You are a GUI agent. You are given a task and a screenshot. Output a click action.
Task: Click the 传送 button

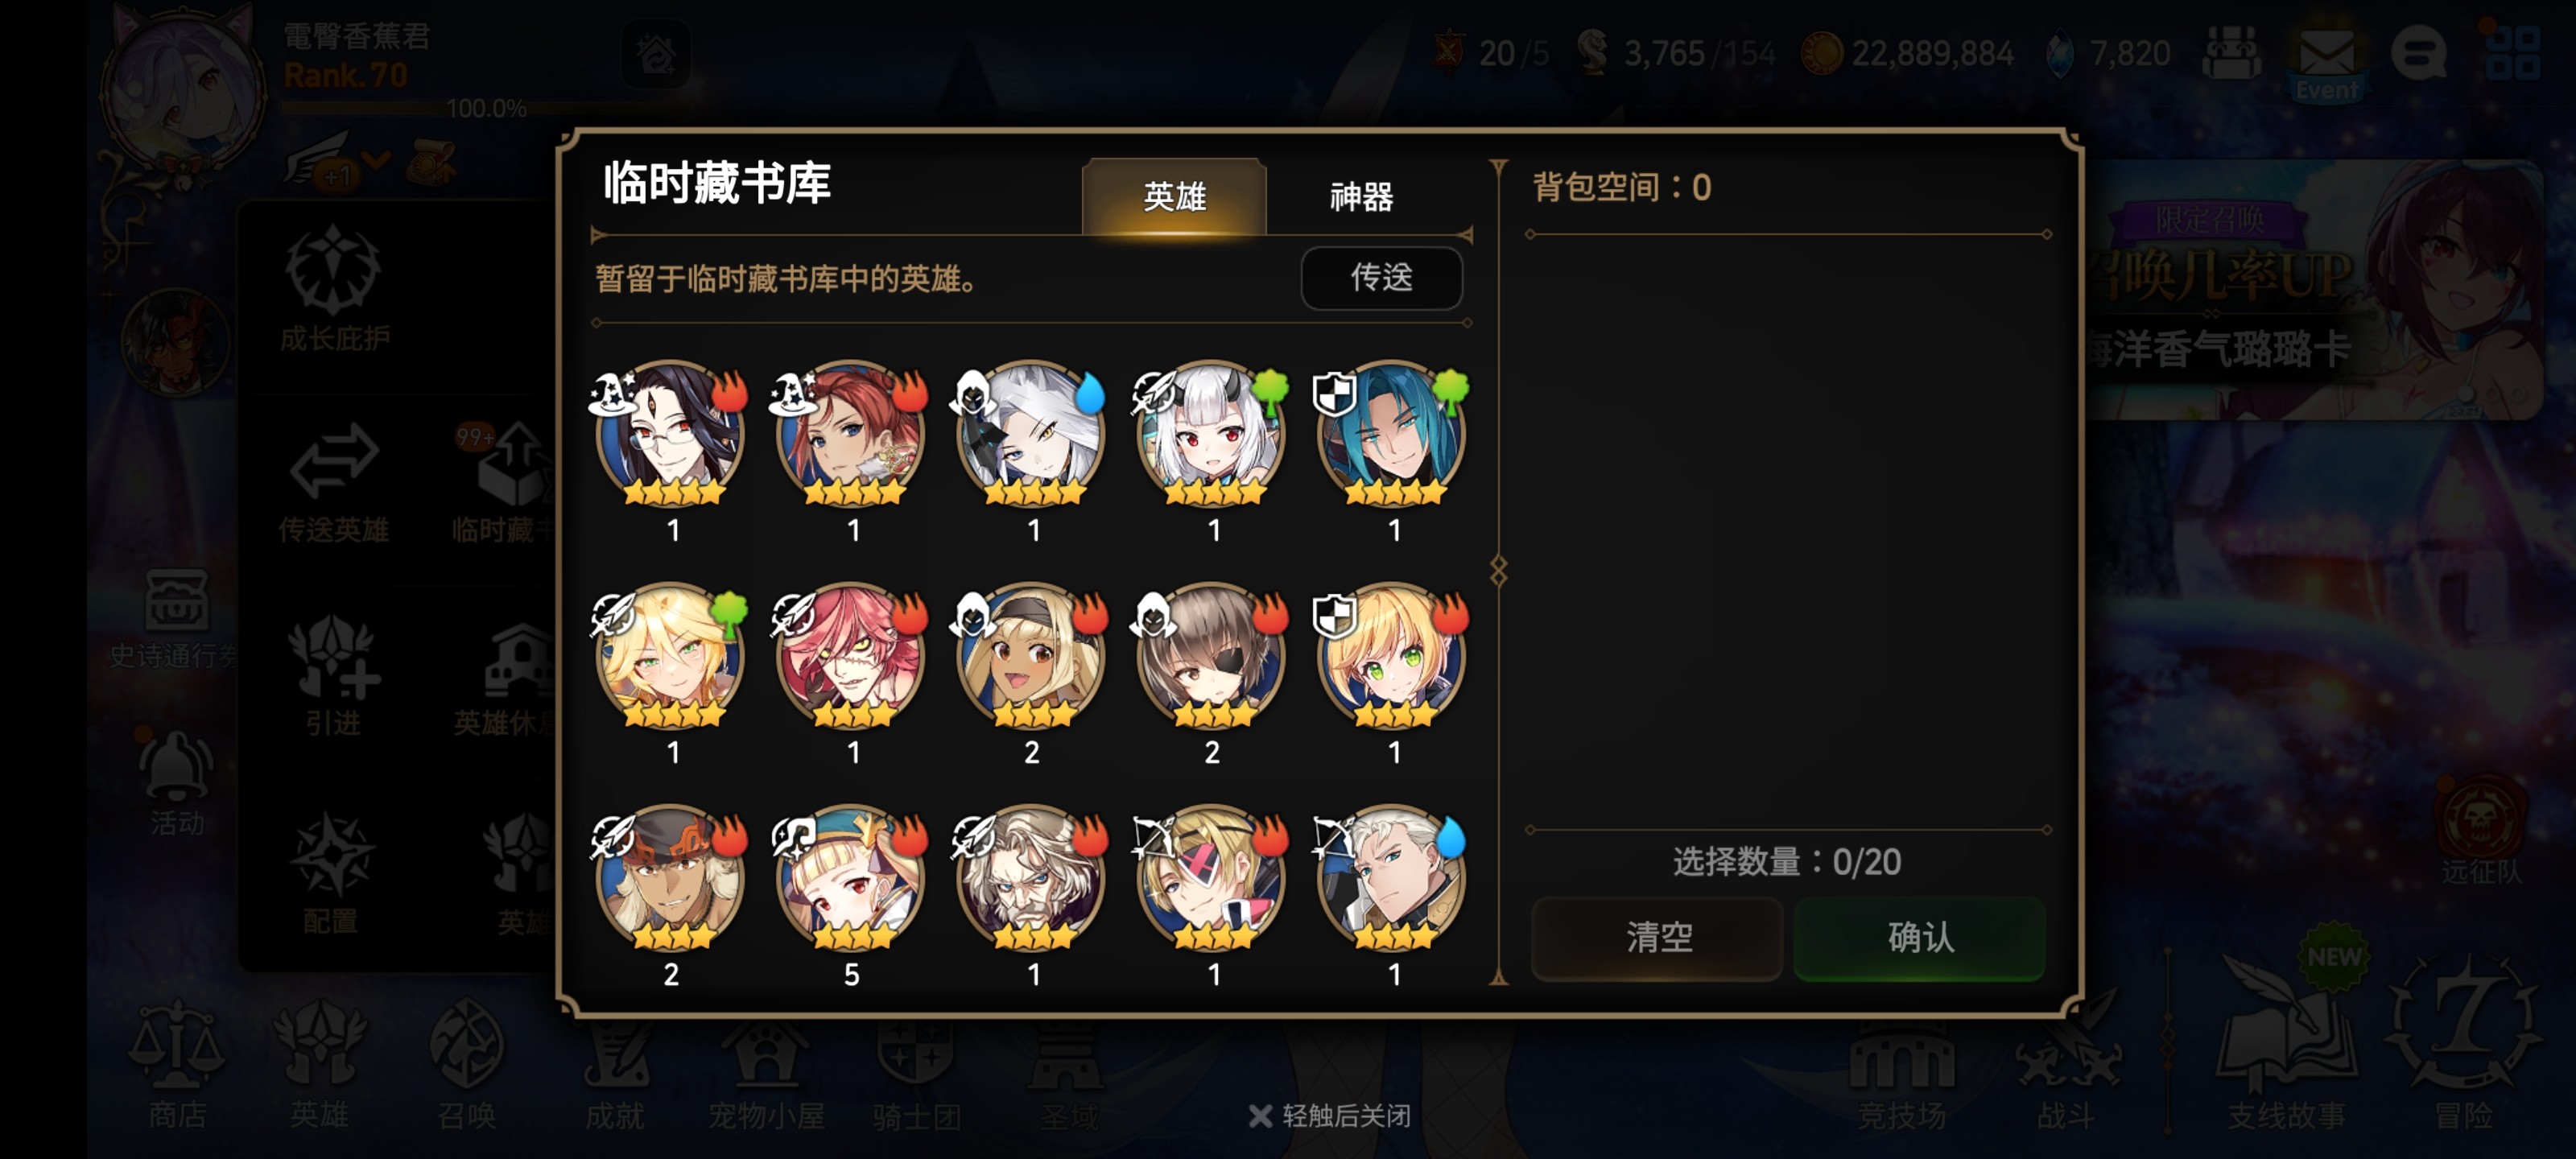click(x=1381, y=277)
